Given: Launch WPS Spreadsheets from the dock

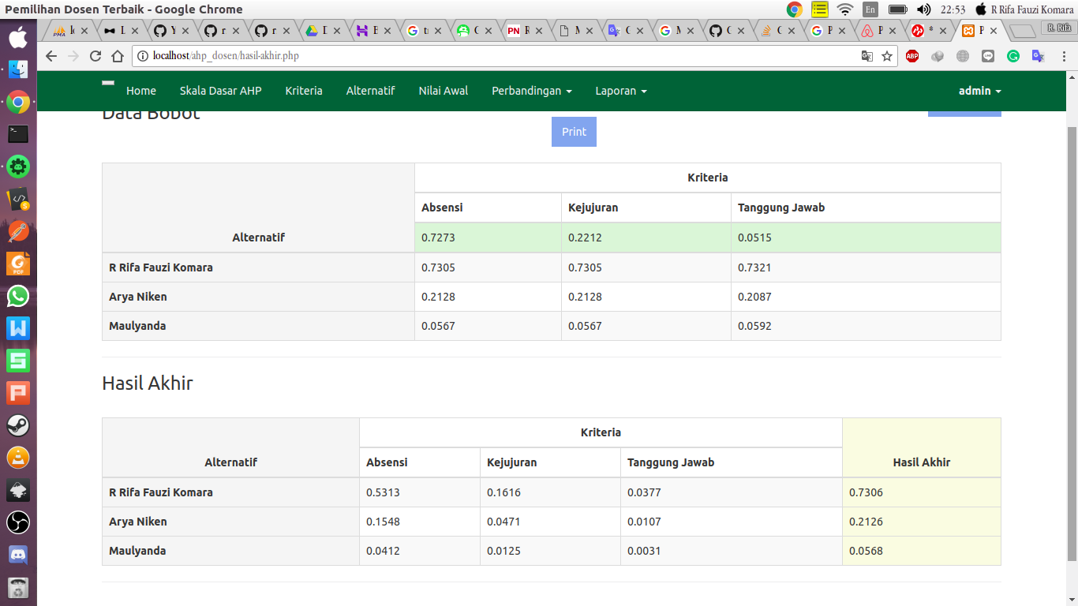Looking at the screenshot, I should click(x=18, y=361).
